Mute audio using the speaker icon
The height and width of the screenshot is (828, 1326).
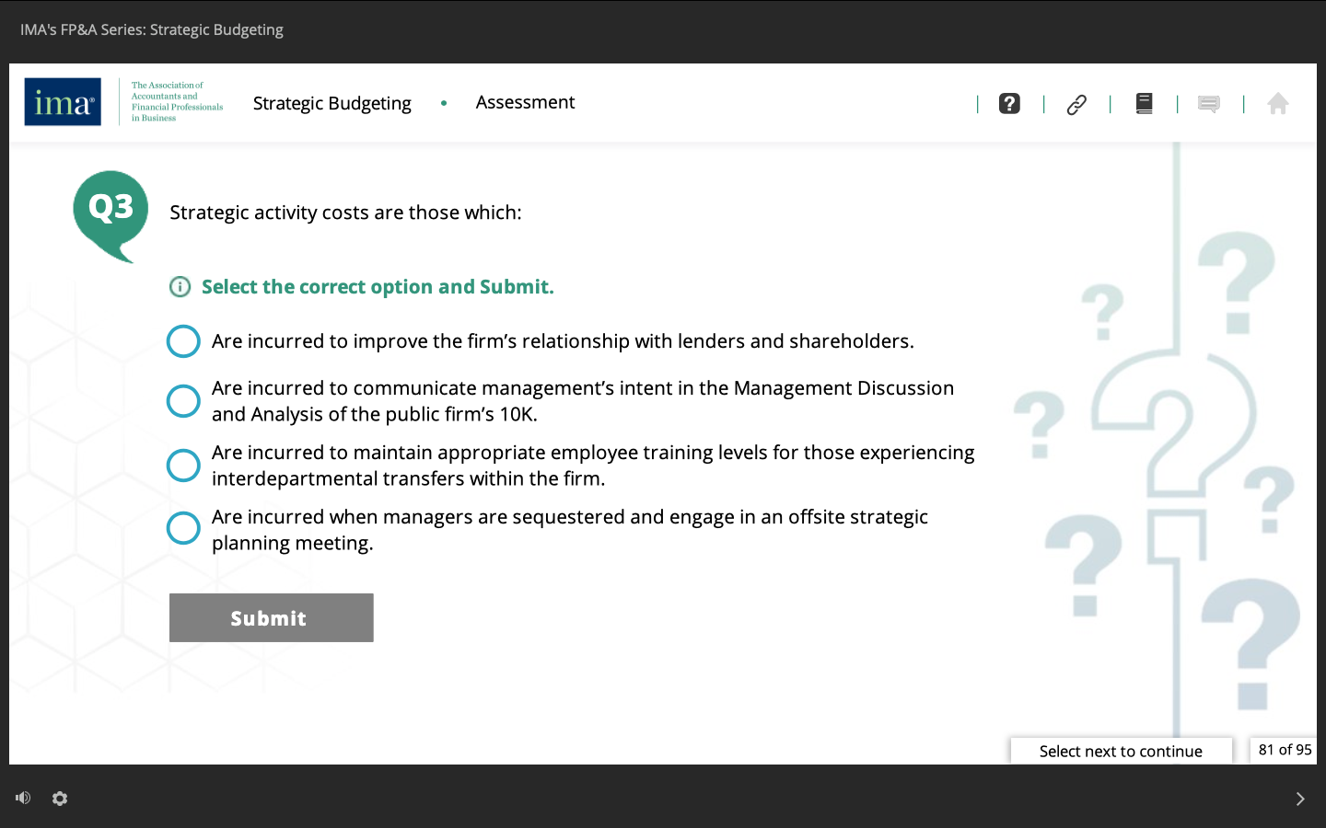pyautogui.click(x=22, y=798)
